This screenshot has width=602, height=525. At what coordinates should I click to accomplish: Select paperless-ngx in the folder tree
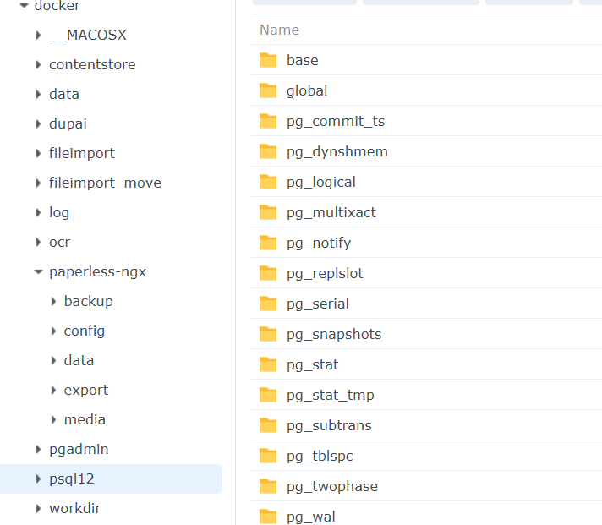tap(97, 271)
